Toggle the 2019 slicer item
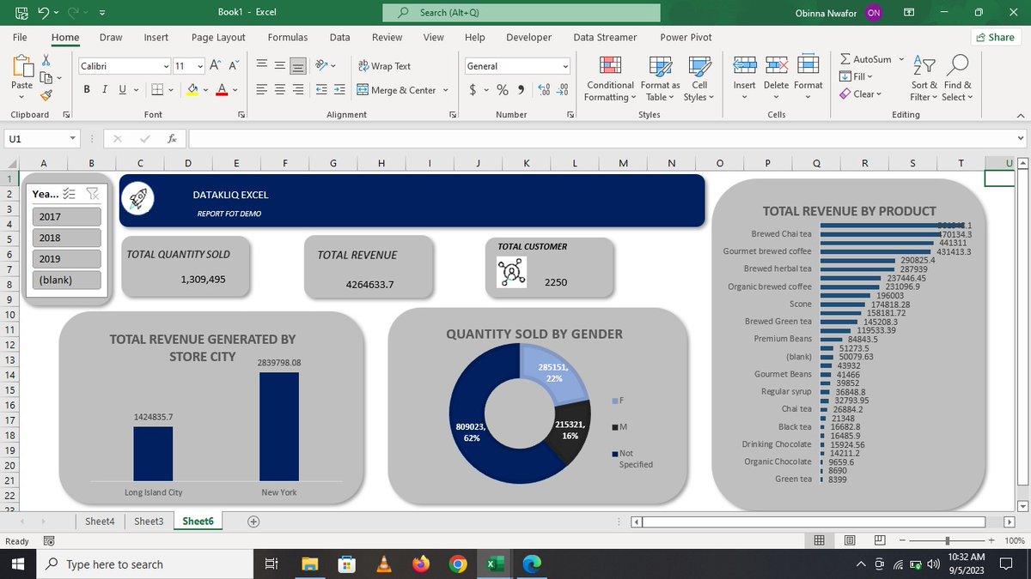The width and height of the screenshot is (1031, 579). tap(66, 258)
